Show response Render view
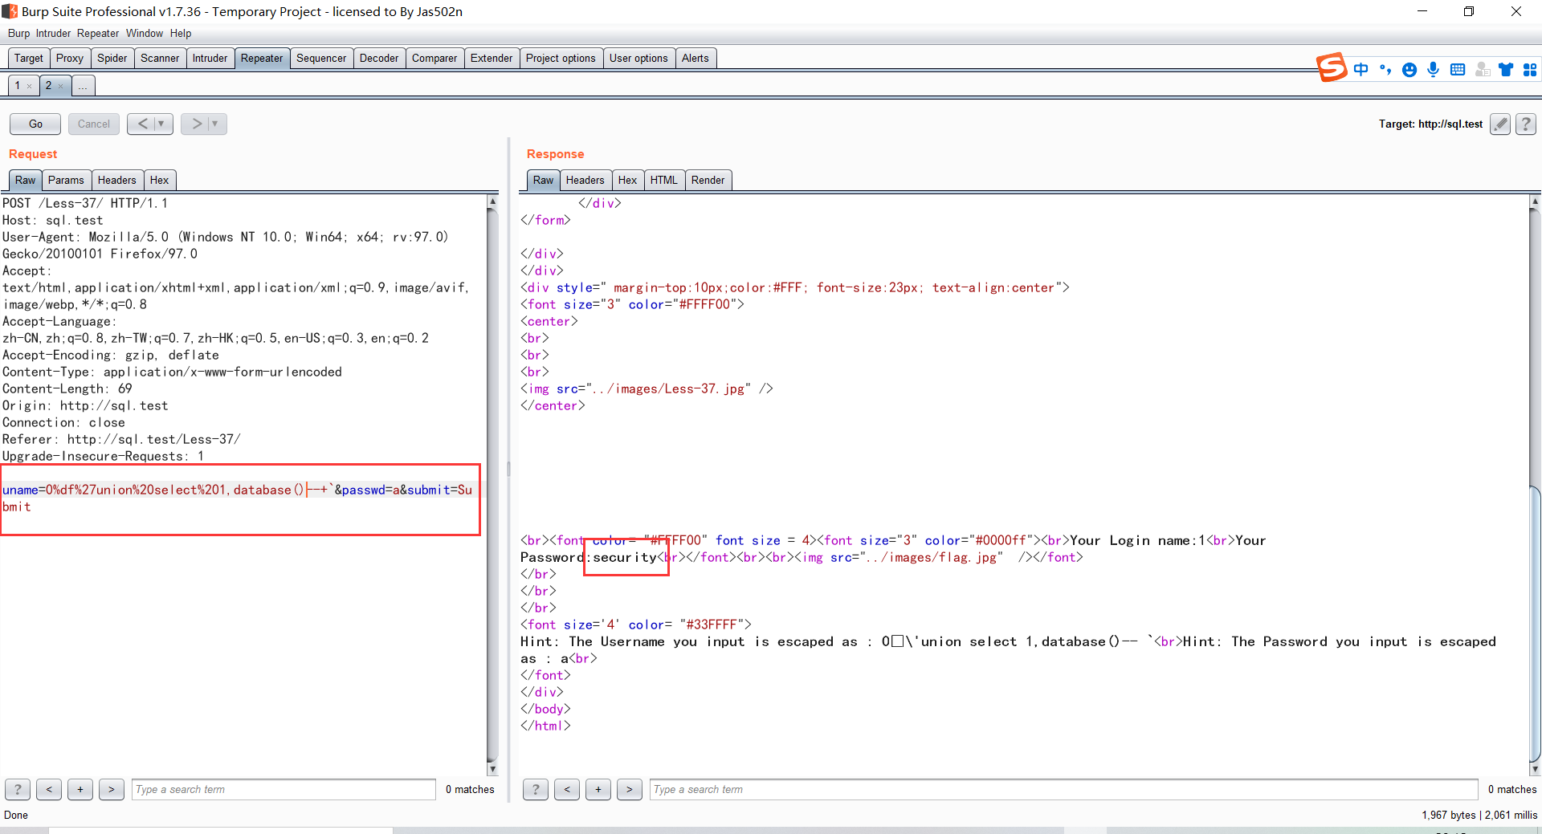This screenshot has width=1542, height=834. pyautogui.click(x=708, y=181)
